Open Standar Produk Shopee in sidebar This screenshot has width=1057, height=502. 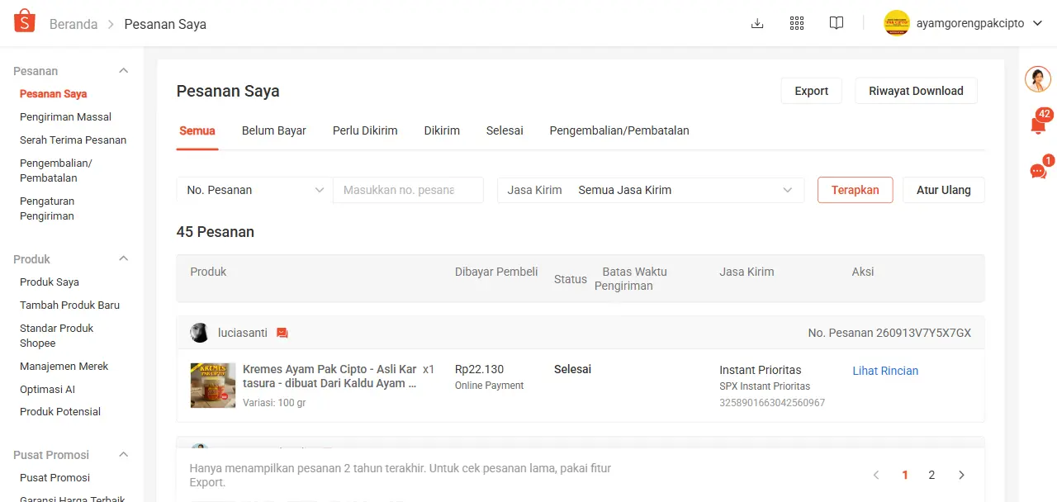tap(56, 335)
